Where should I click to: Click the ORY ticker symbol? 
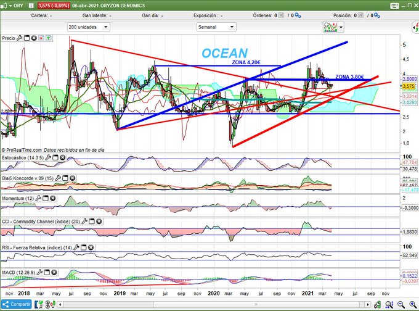coord(18,6)
